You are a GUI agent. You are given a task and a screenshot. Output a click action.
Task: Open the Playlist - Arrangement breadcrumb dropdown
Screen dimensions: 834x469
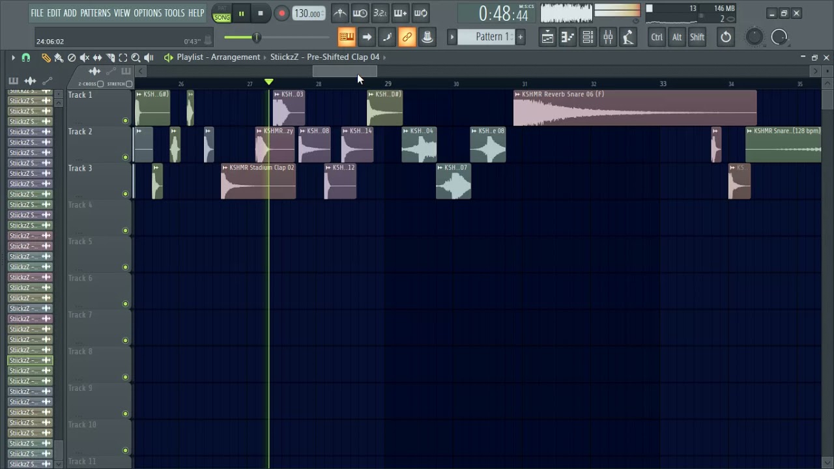(x=218, y=57)
